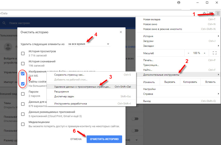This screenshot has width=221, height=145.
Task: Click the settings search magnifier icon
Action: click(4, 23)
